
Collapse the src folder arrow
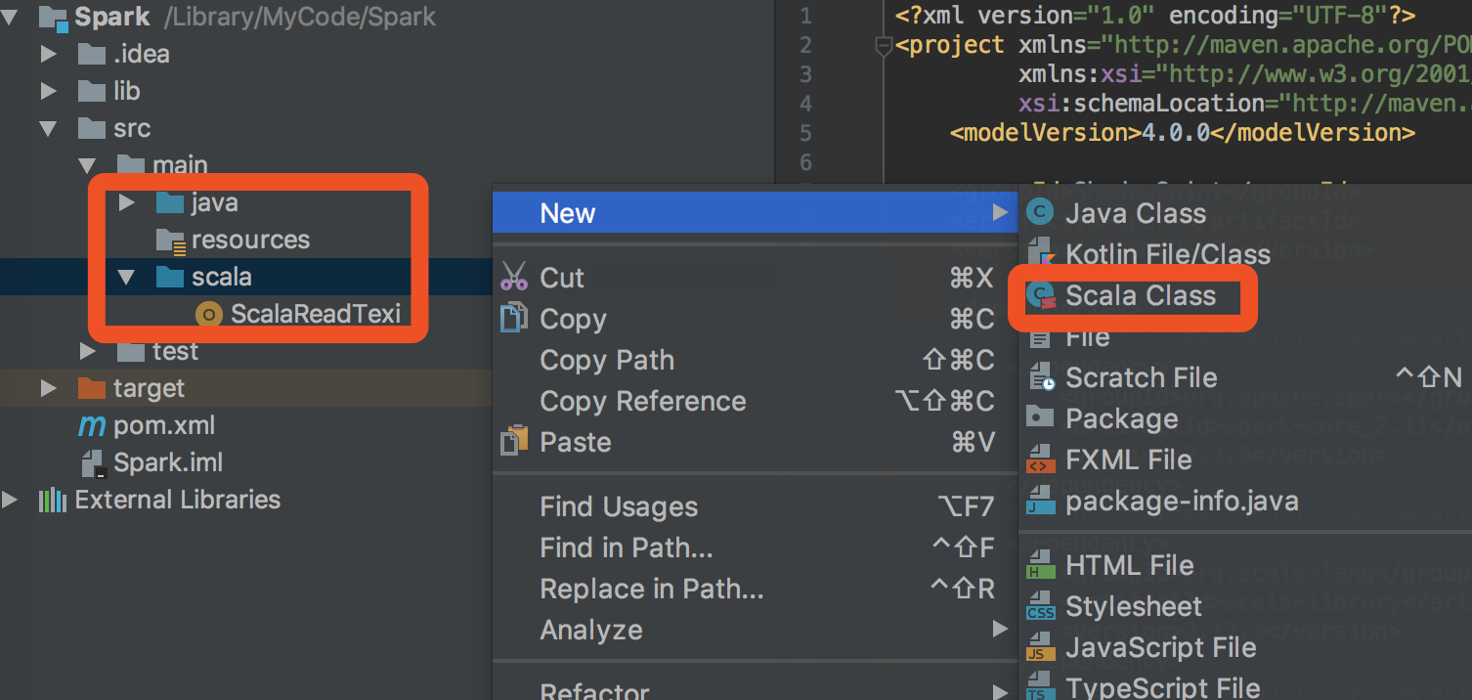pyautogui.click(x=49, y=128)
